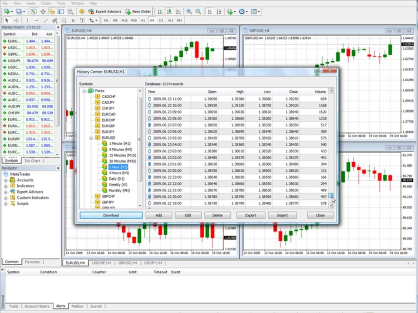Switch chart to W1 timeframe
The height and width of the screenshot is (313, 418).
170,20
